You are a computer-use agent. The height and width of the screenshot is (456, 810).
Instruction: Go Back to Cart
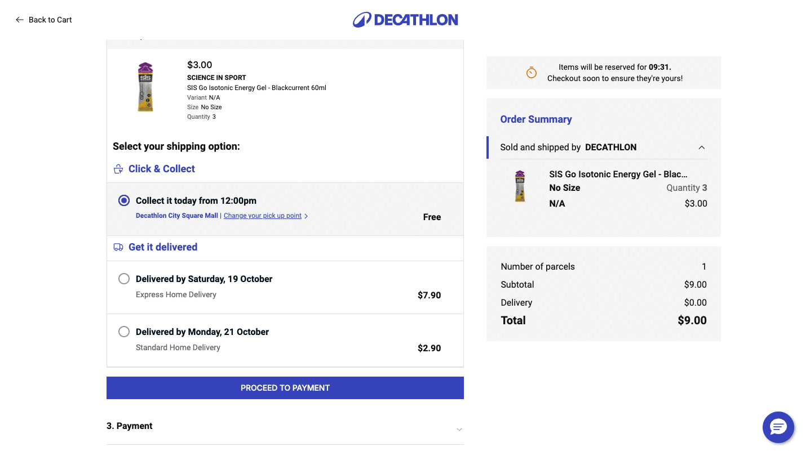[50, 20]
